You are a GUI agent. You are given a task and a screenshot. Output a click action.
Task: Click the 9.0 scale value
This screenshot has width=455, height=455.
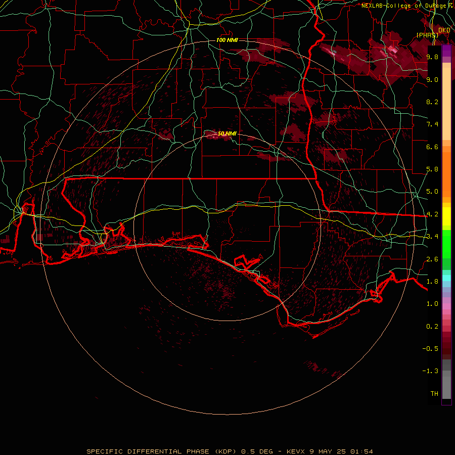tap(432, 79)
